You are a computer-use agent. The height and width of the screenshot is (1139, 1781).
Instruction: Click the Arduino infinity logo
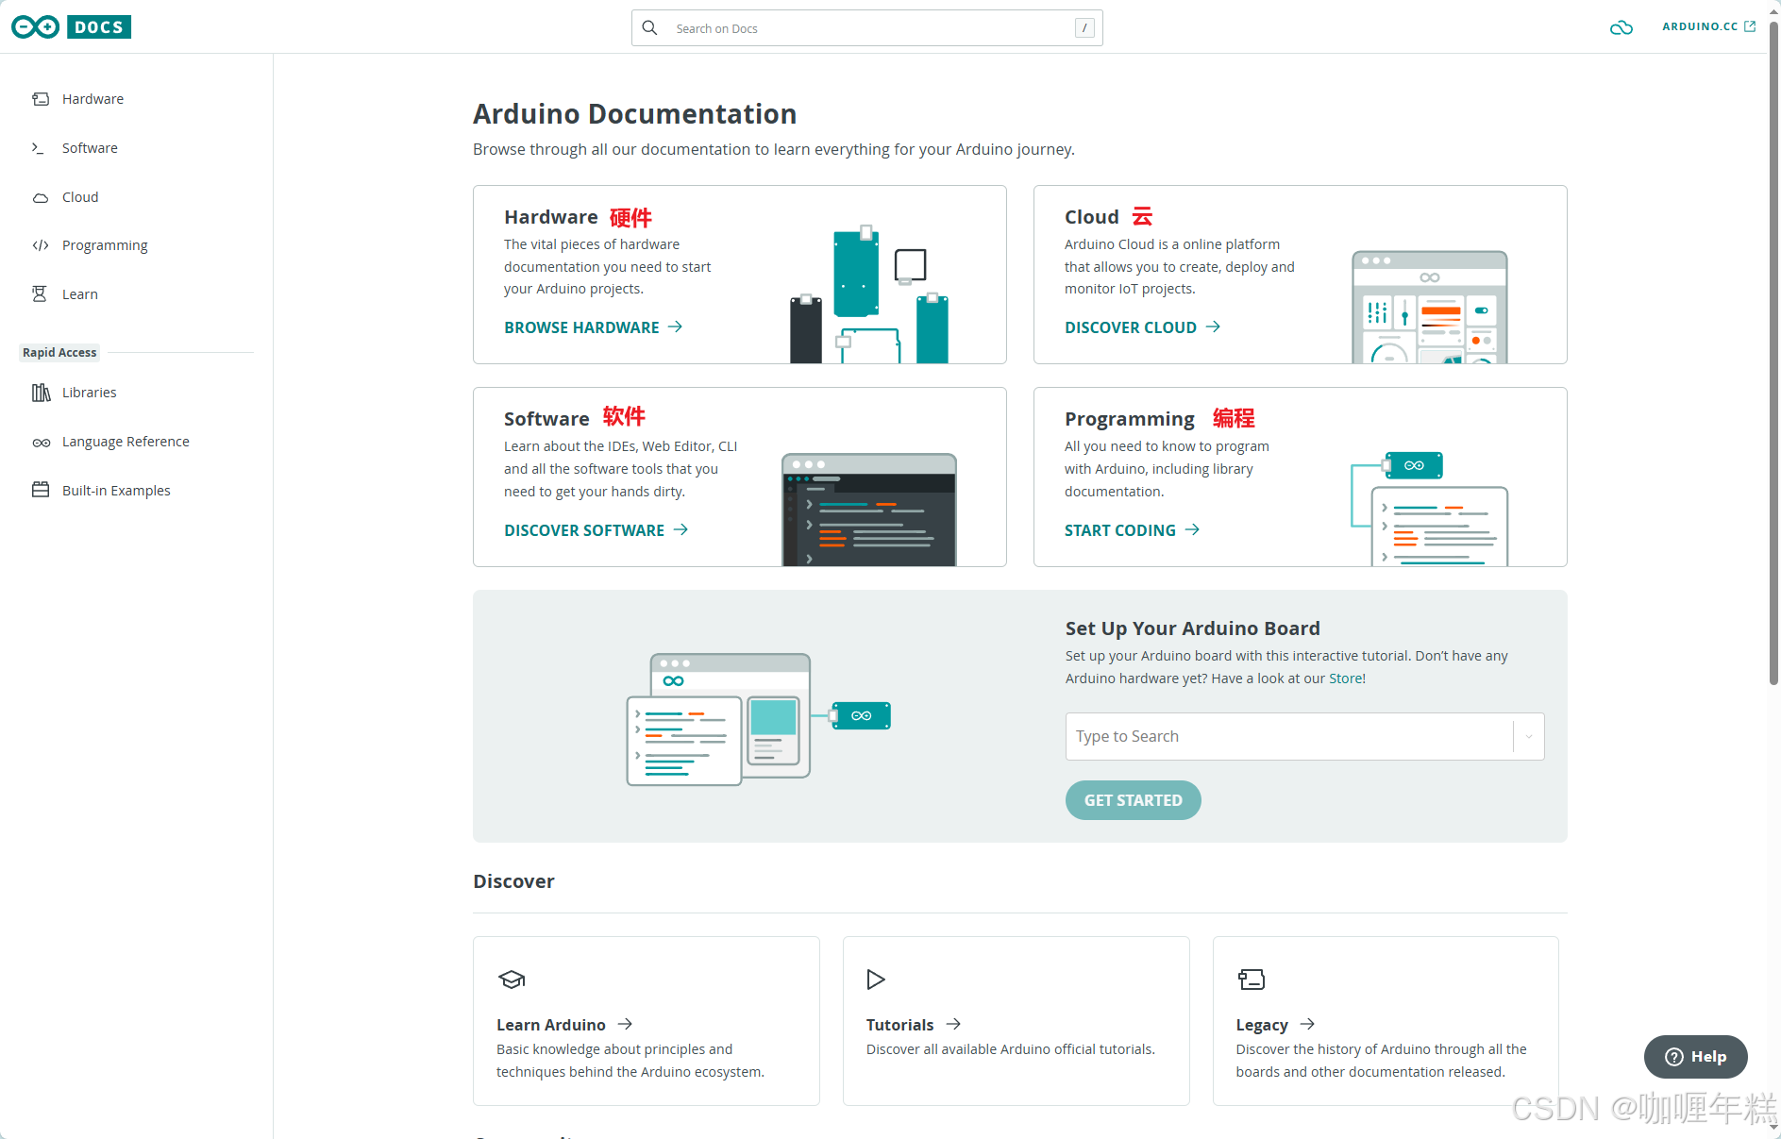click(36, 27)
